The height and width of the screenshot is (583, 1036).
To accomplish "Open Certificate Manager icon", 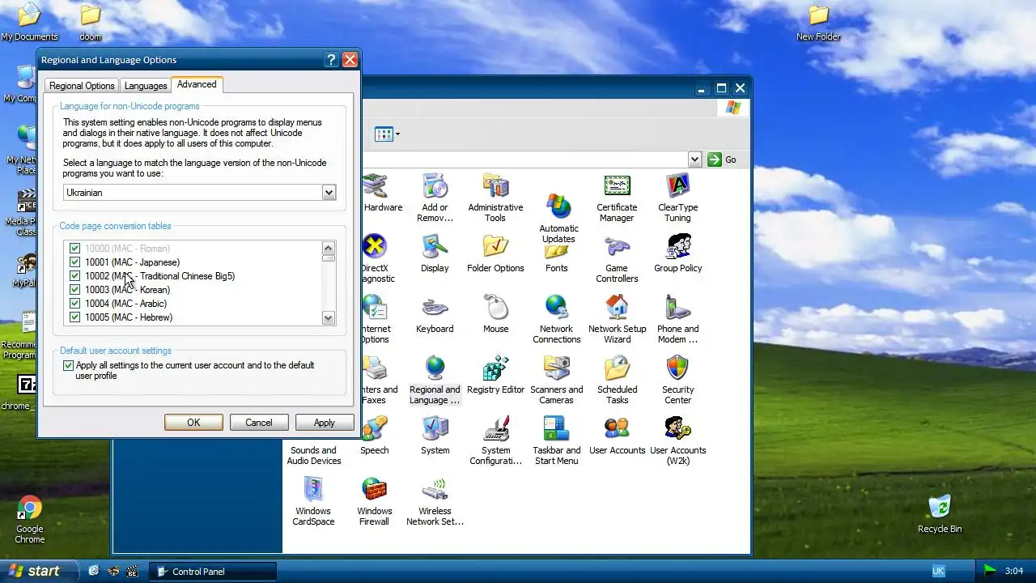I will [617, 198].
